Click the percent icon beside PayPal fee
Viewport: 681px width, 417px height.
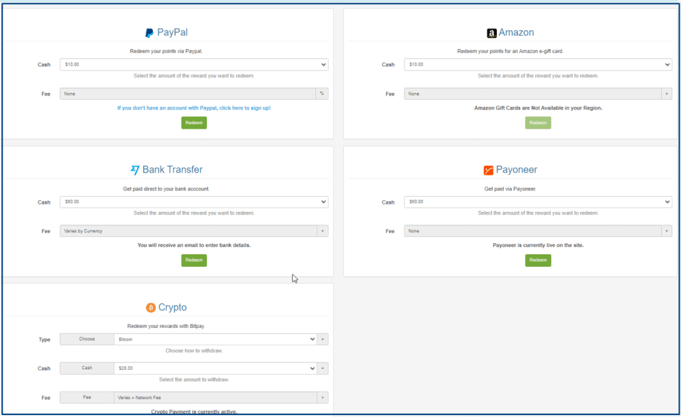(x=322, y=94)
